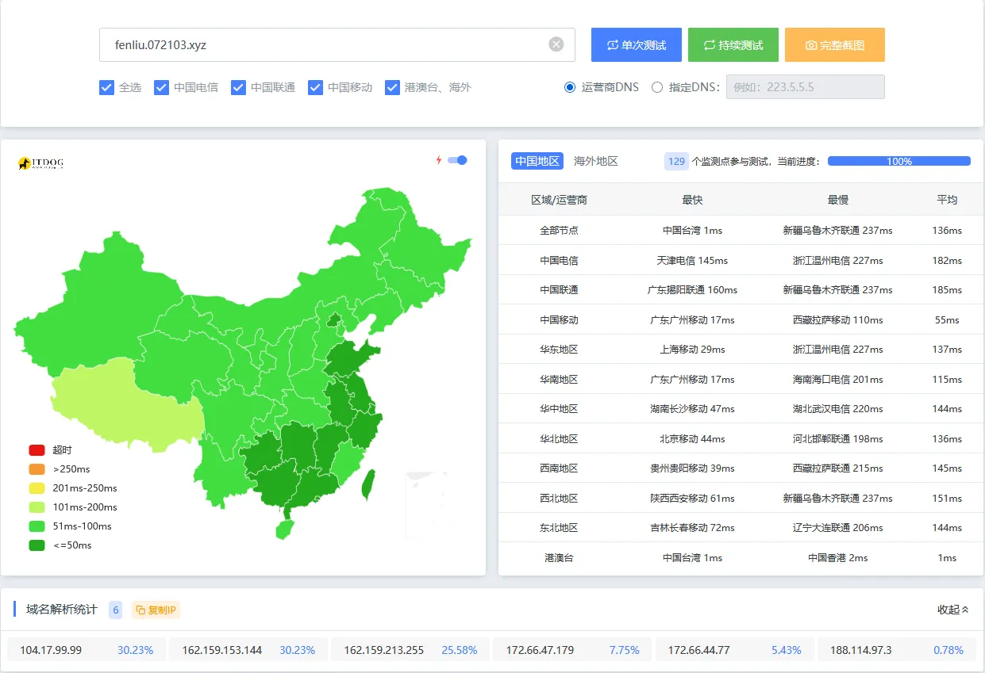The image size is (985, 673).
Task: Start a 单次测试 single test
Action: click(636, 45)
